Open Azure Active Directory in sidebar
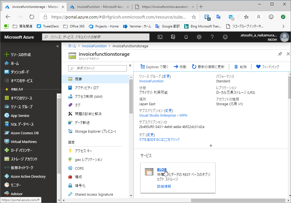The height and width of the screenshot is (203, 291). [x=25, y=176]
